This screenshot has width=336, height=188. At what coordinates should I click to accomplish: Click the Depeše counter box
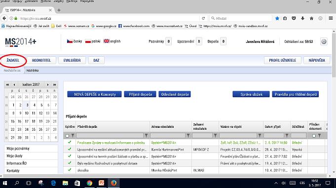coord(224,41)
